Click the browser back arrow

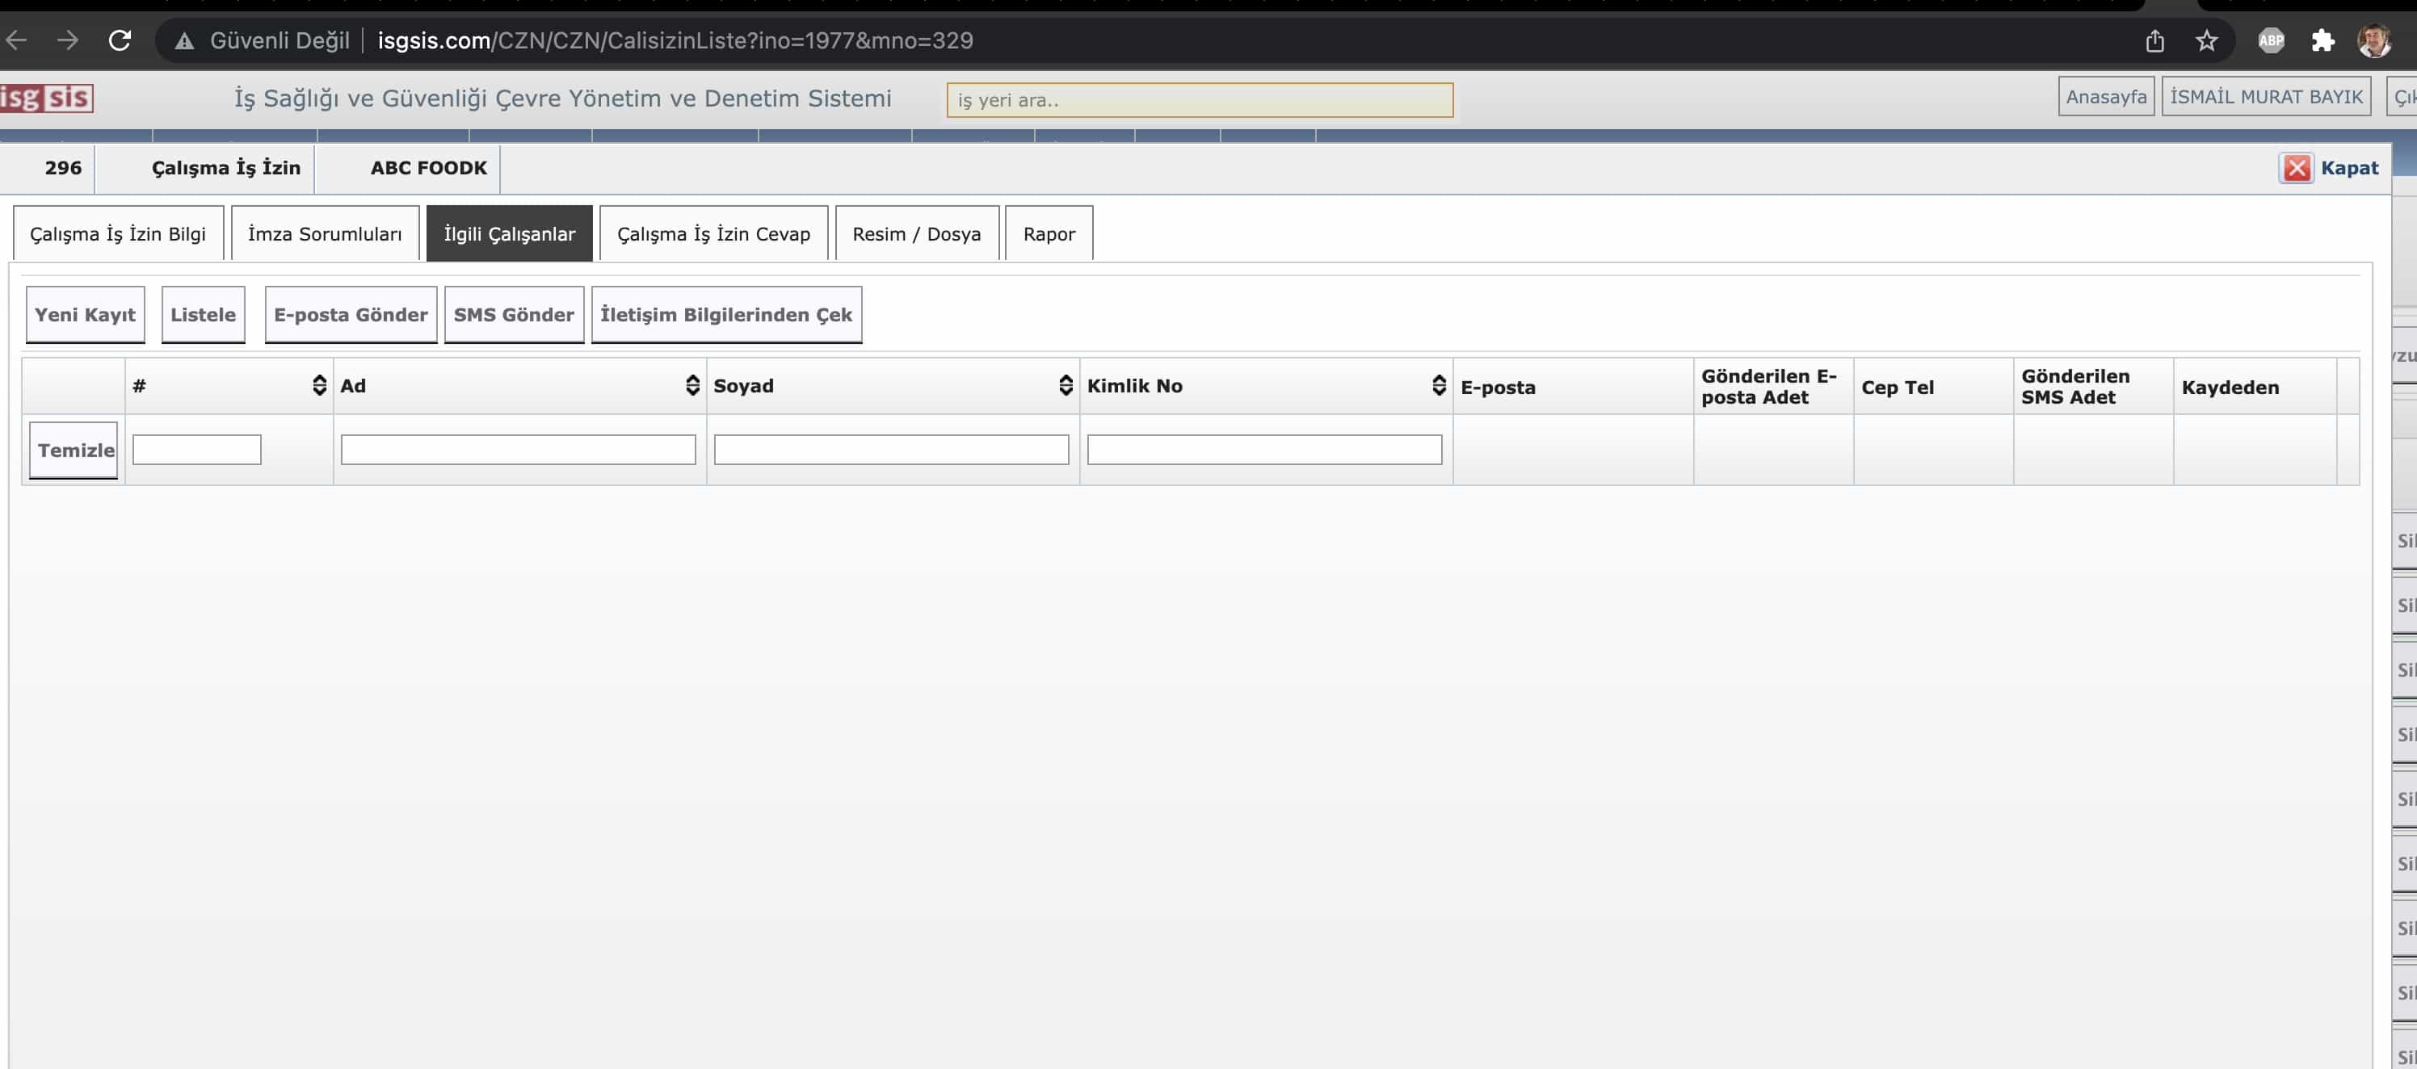click(x=18, y=40)
